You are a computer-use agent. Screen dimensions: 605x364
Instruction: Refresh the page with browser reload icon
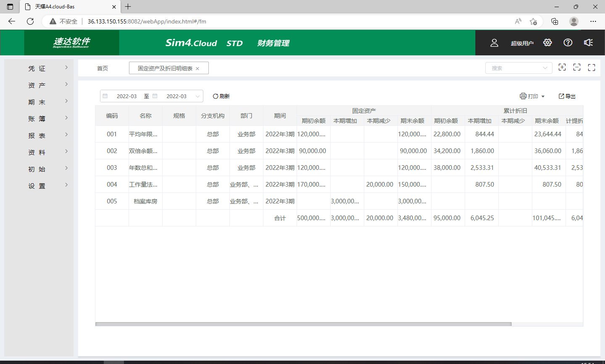pos(30,21)
